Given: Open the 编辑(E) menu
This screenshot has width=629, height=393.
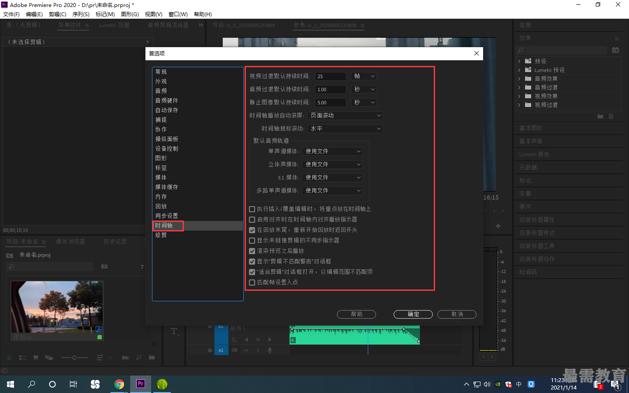Looking at the screenshot, I should [x=34, y=14].
